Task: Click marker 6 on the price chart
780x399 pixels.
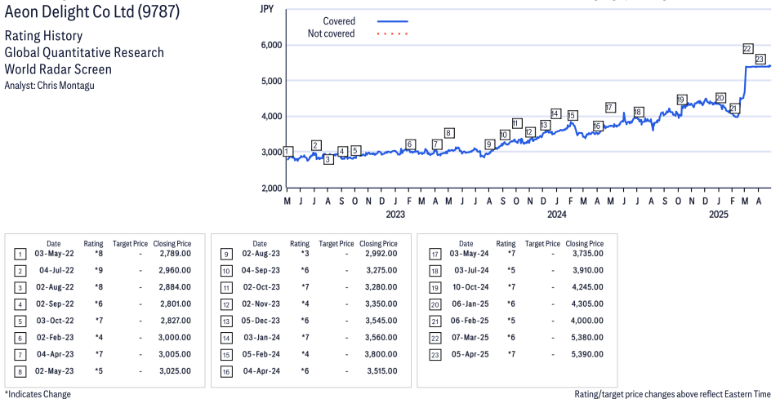Action: click(410, 144)
